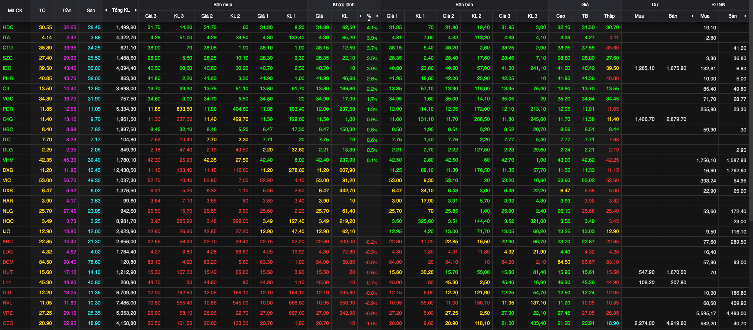Viewport: 753px width, 330px height.
Task: Open the BCM ticker symbol
Action: (x=8, y=262)
